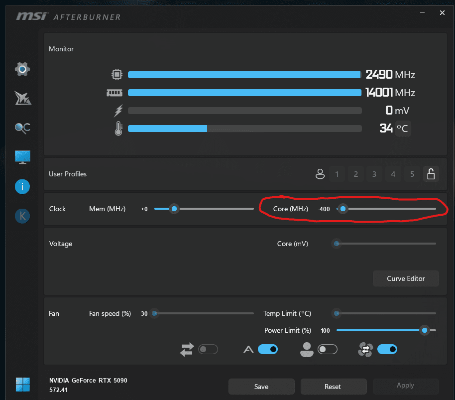Disable the fan sync toggle switch
Viewport: 455px width, 400px height.
pos(387,349)
